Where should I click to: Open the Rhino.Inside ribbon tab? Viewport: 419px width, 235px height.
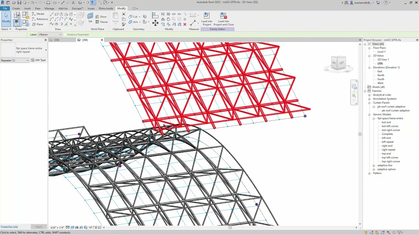click(106, 8)
